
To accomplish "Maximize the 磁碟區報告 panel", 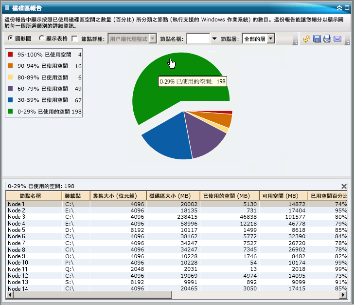I will click(x=347, y=8).
